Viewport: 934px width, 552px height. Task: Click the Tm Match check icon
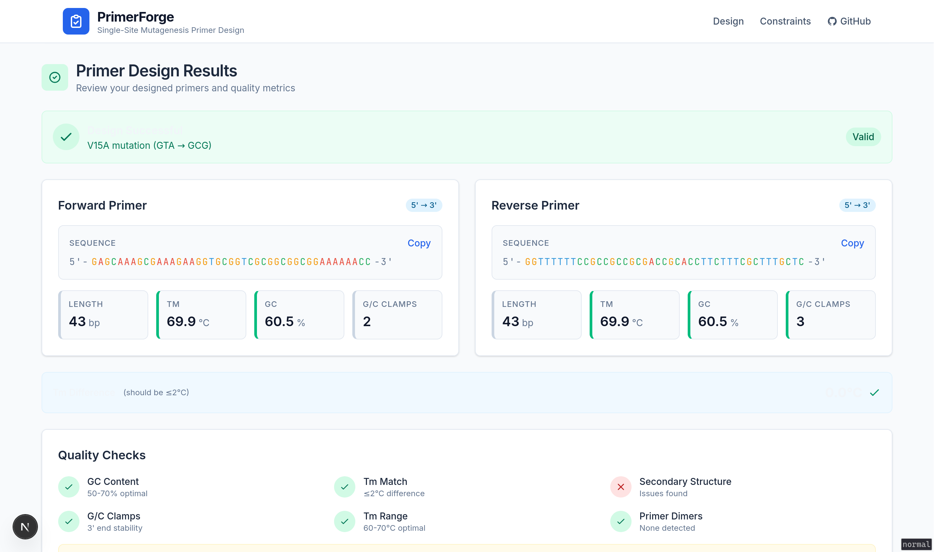tap(345, 487)
